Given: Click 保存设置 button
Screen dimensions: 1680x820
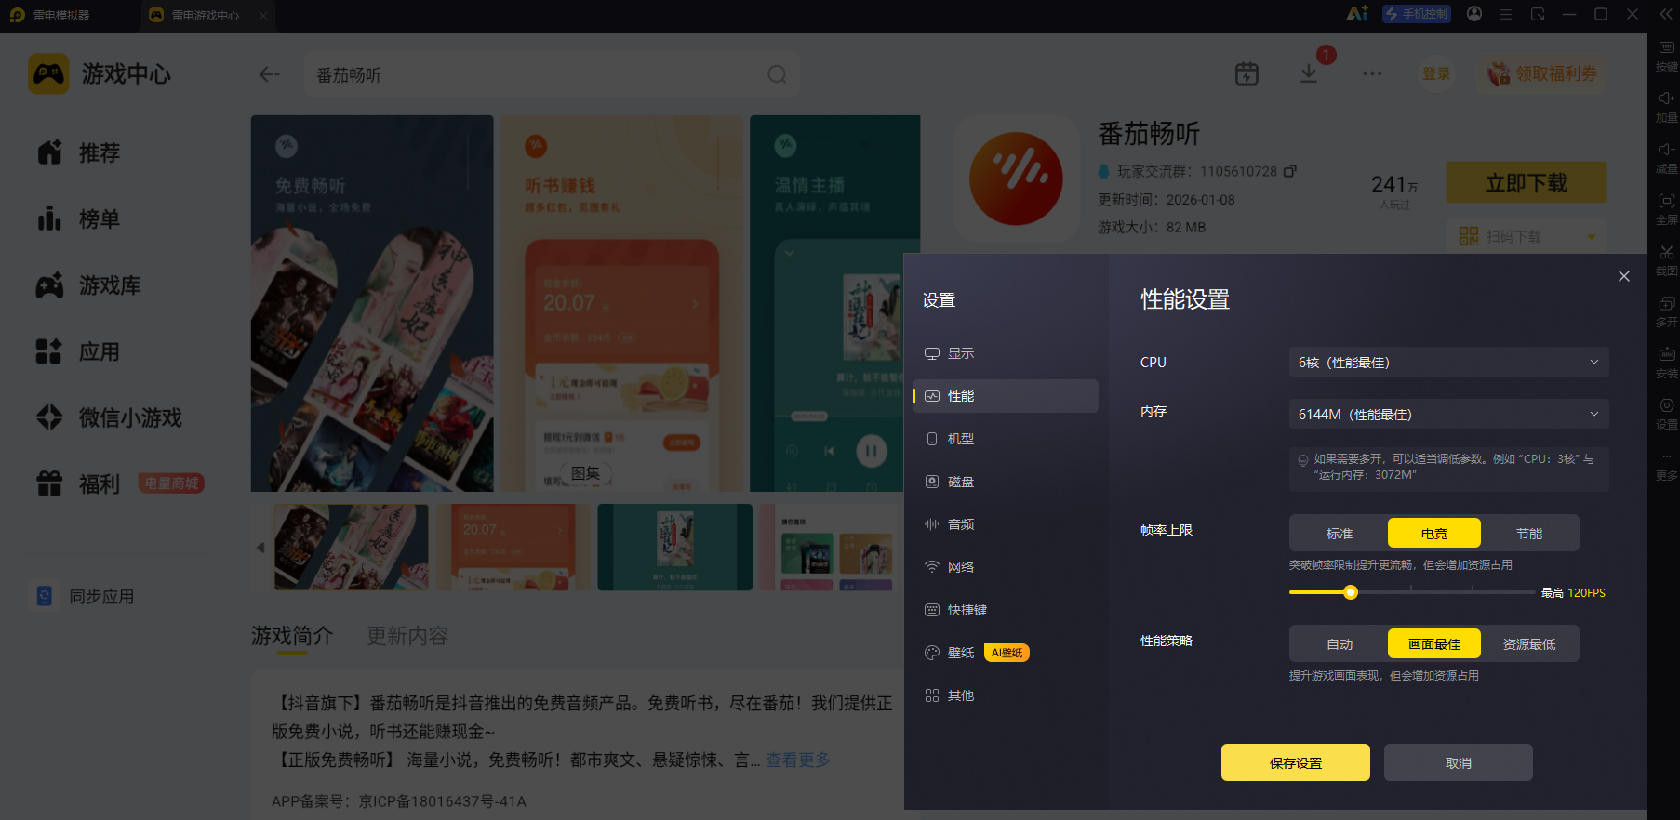Looking at the screenshot, I should [x=1296, y=762].
